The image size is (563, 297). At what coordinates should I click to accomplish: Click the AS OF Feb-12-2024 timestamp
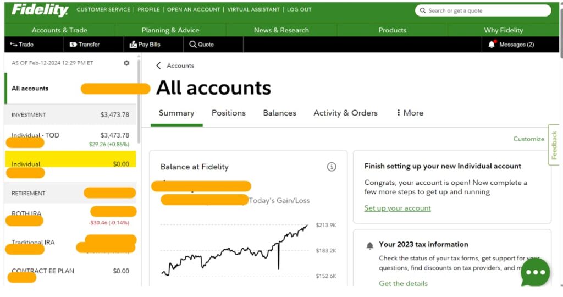pos(52,63)
